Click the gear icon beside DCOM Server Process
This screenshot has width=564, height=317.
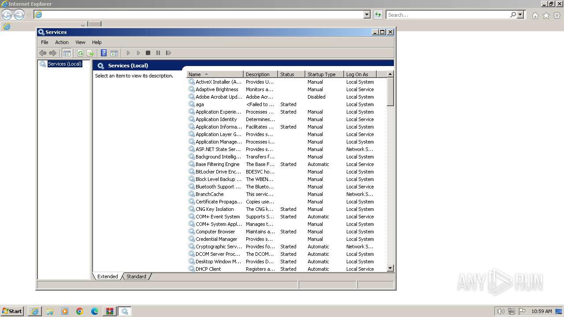[x=192, y=254]
